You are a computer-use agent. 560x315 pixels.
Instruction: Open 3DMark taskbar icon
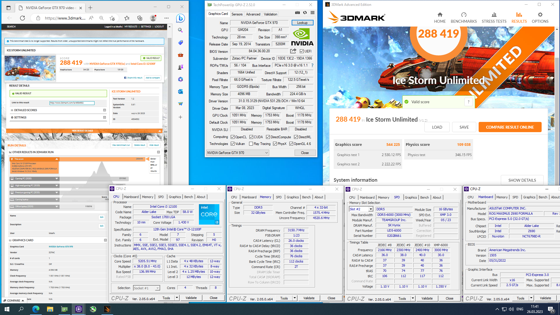(x=107, y=309)
